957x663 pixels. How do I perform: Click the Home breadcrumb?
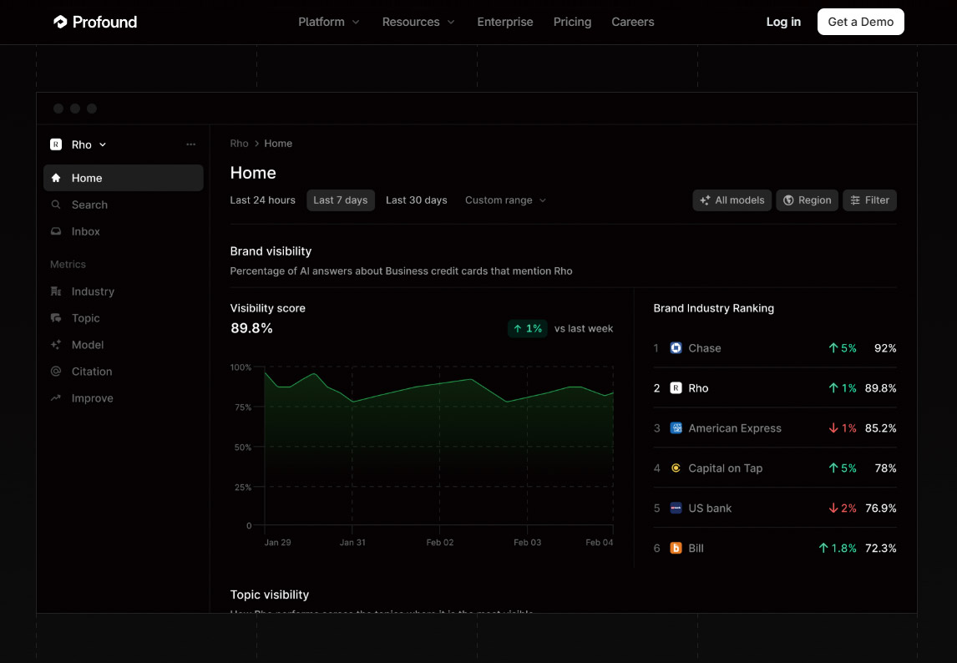click(278, 144)
